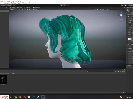Click the prefab cube icon in Inspector
This screenshot has height=99, width=133.
coord(127,10)
